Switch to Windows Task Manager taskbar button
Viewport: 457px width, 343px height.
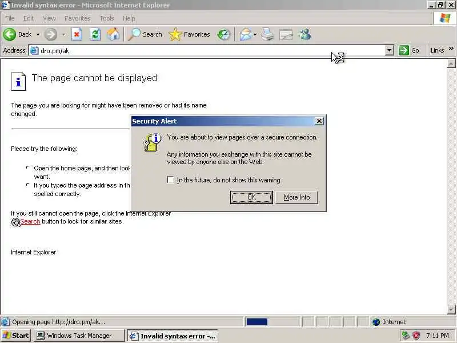(x=79, y=336)
